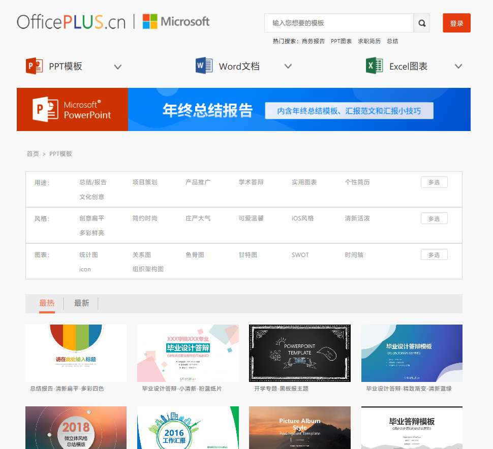The width and height of the screenshot is (493, 449).
Task: Click hot search term 商务报告
Action: tap(313, 41)
